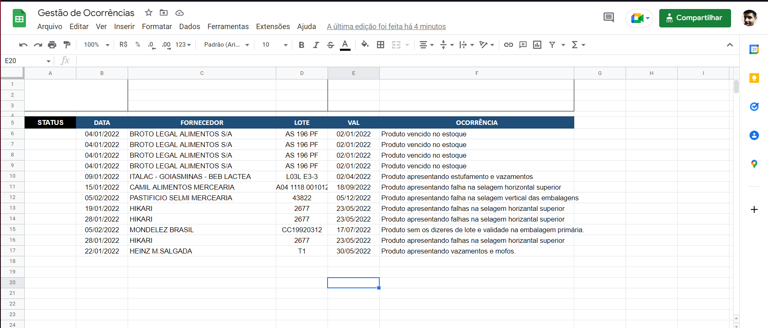Increase decimal places
Image resolution: width=768 pixels, height=328 pixels.
pos(166,45)
